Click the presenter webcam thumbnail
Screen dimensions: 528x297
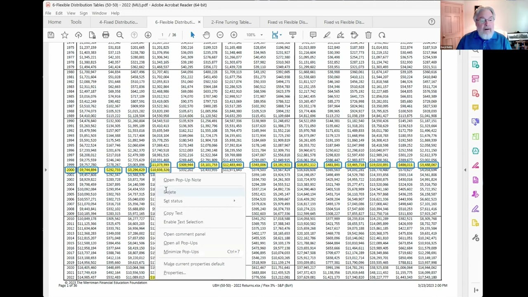(x=484, y=25)
